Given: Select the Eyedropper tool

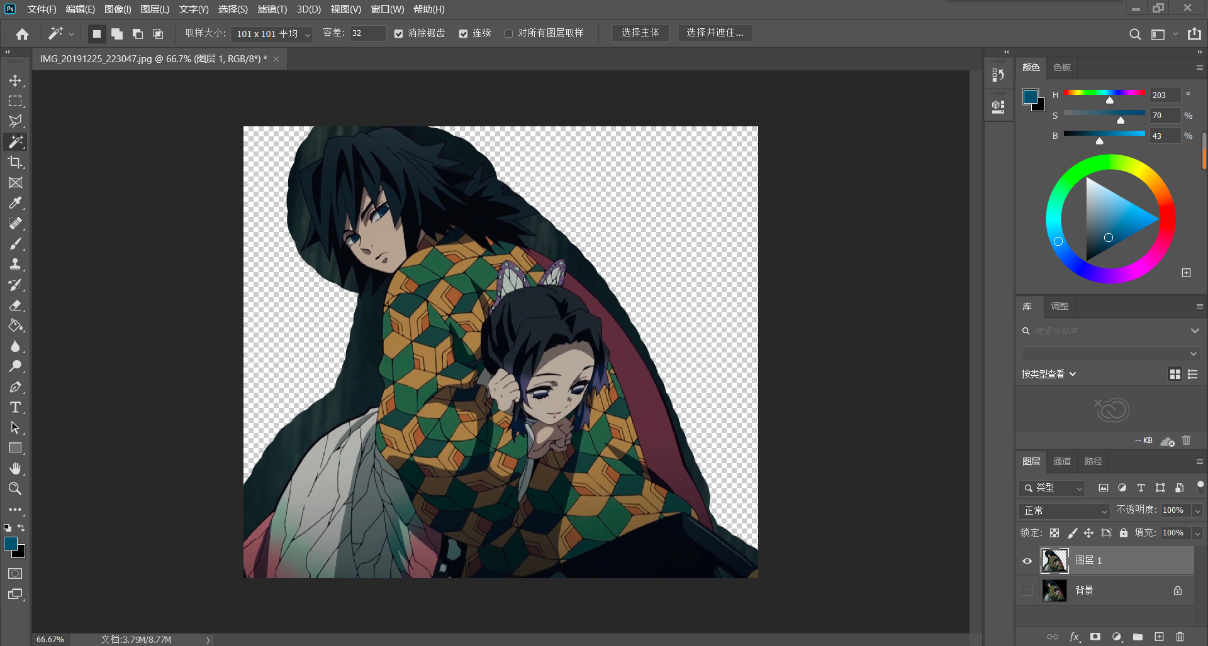Looking at the screenshot, I should [x=15, y=202].
